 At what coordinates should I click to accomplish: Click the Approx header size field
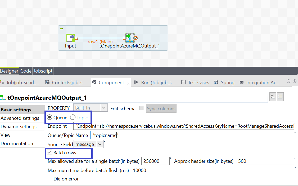click(x=265, y=161)
